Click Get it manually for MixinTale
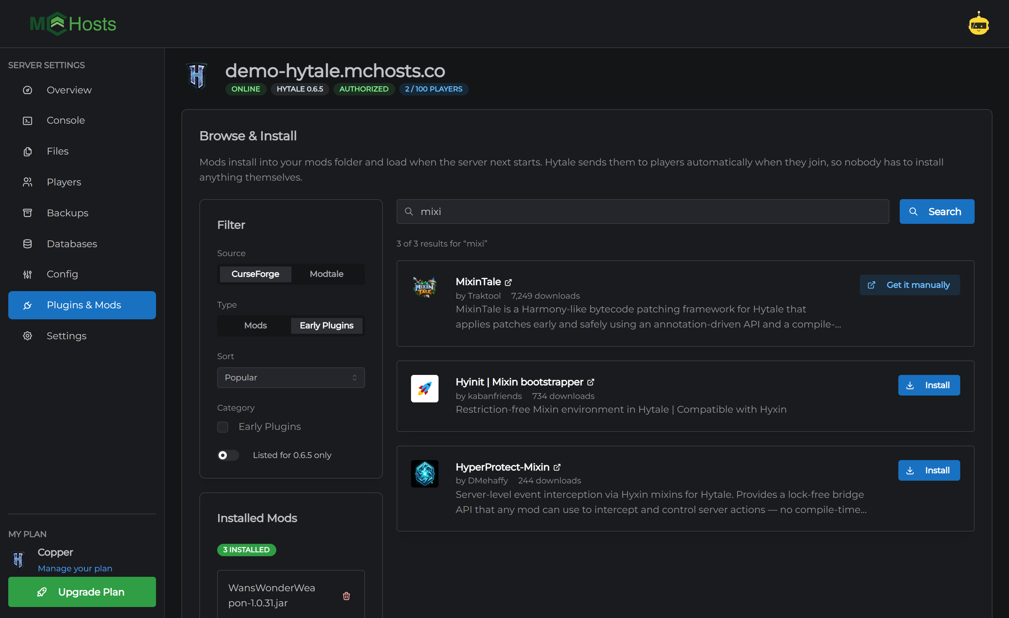The image size is (1009, 618). tap(909, 285)
